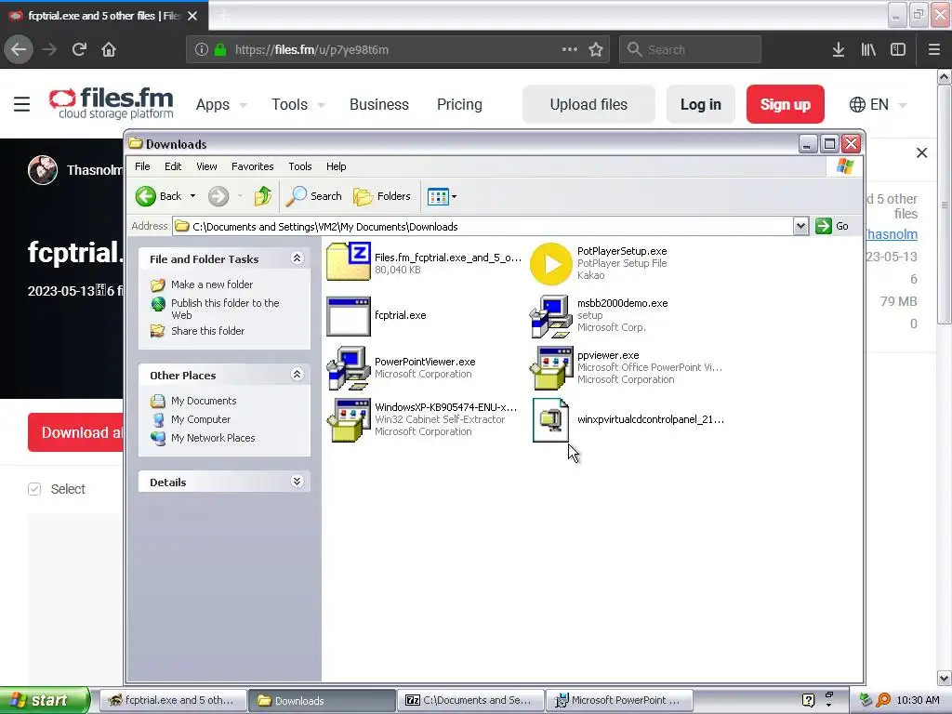
Task: Click the Firefox search input field
Action: 690,49
